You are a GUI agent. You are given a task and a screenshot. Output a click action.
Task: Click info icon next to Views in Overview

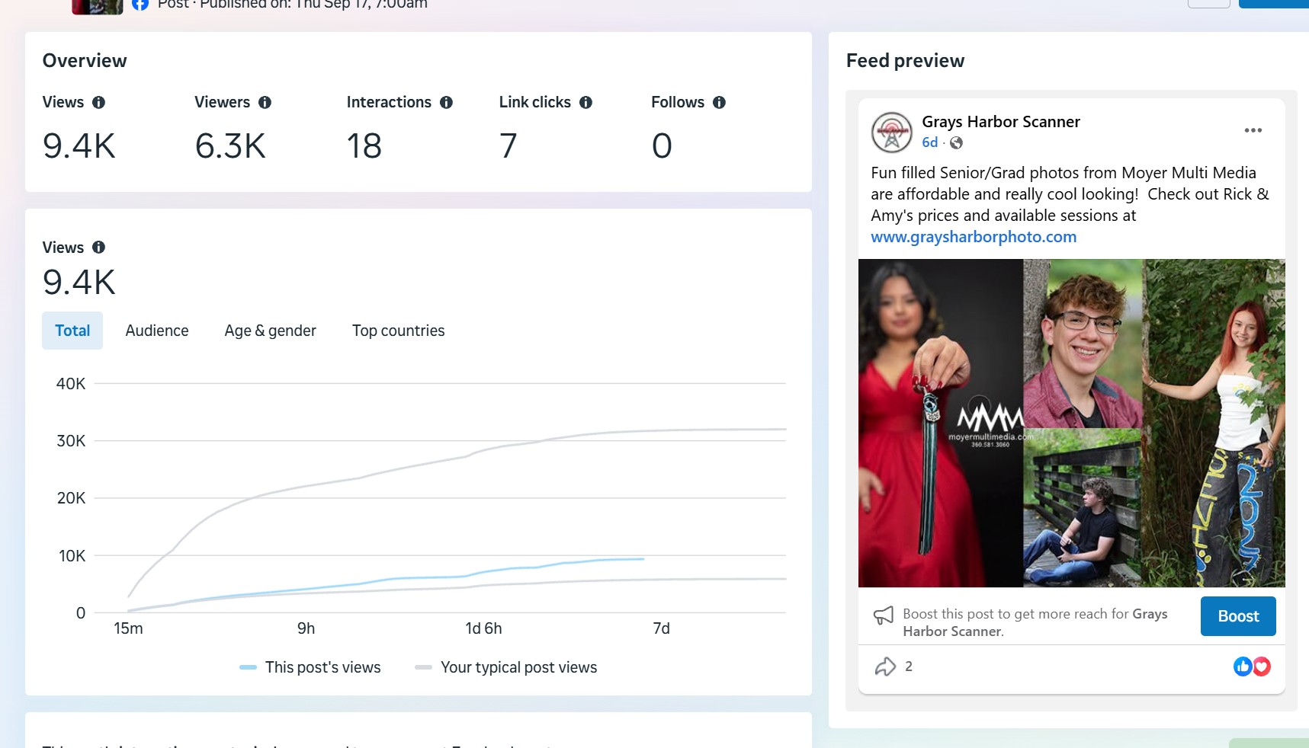click(98, 102)
